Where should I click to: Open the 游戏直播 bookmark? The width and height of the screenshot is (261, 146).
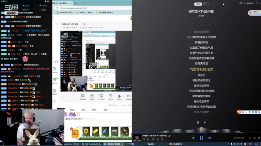(x=105, y=12)
